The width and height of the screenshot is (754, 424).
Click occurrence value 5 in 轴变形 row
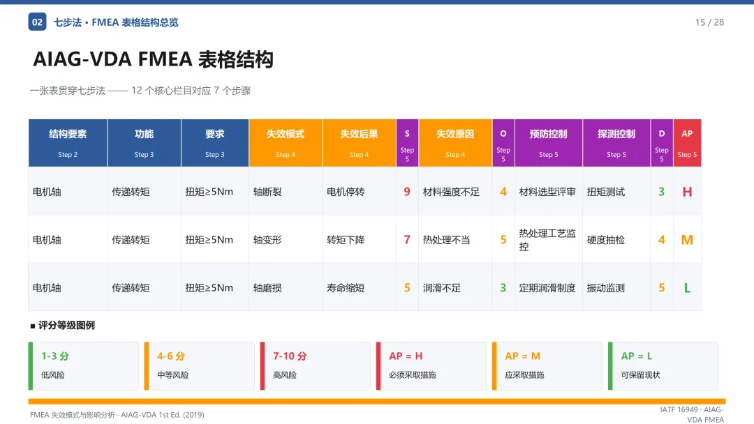[503, 240]
